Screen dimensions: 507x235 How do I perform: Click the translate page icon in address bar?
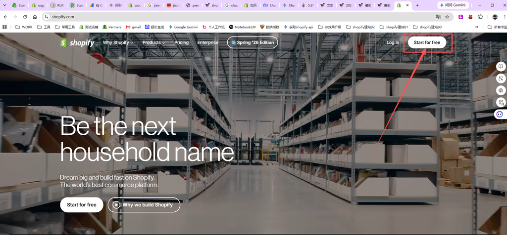point(438,17)
